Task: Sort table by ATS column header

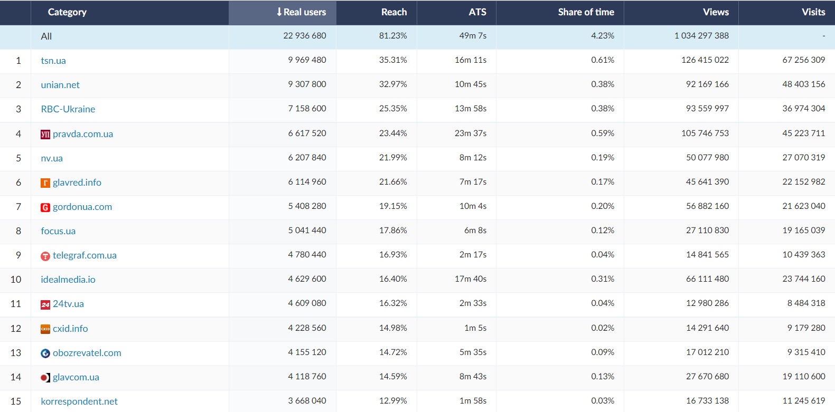Action: (x=477, y=12)
